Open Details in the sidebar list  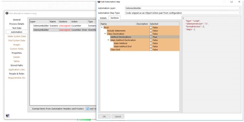click(17, 57)
